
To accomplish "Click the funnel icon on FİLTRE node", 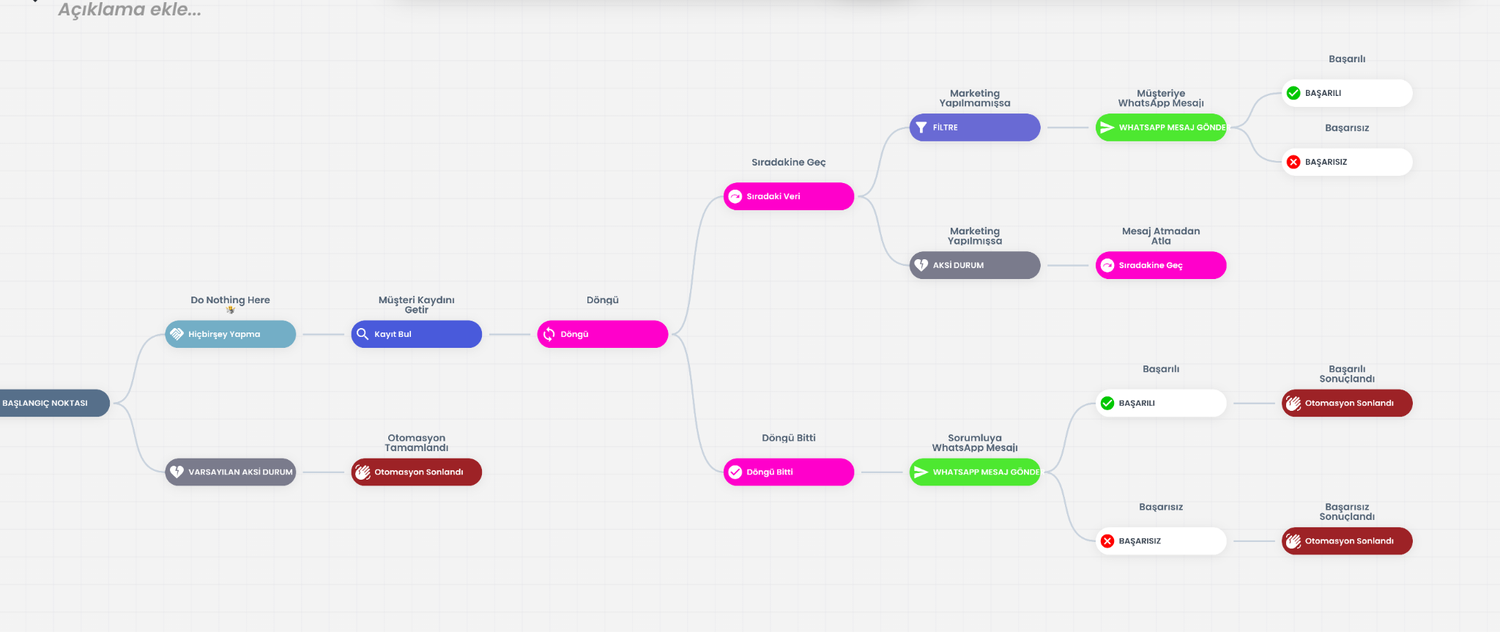I will [921, 127].
